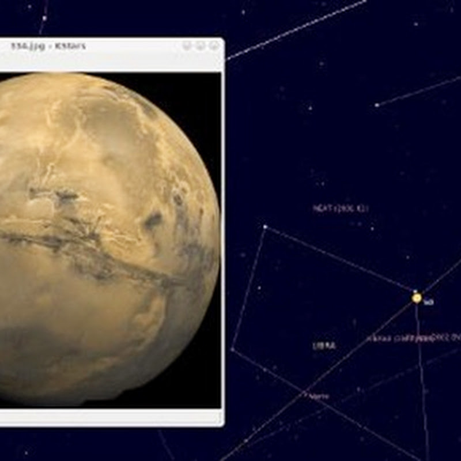
Task: Click the NEAT comet label on sky map
Action: click(341, 209)
